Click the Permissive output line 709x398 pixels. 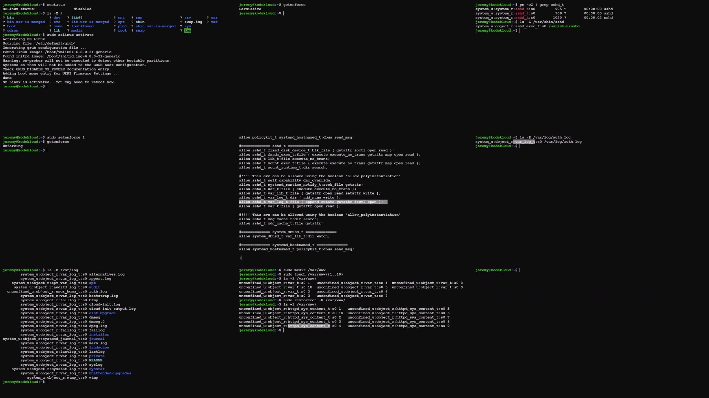pos(250,9)
